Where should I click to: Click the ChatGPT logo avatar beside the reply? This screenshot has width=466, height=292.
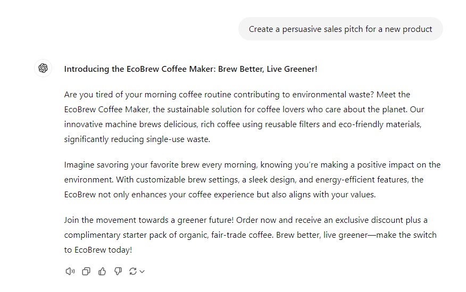pyautogui.click(x=43, y=68)
